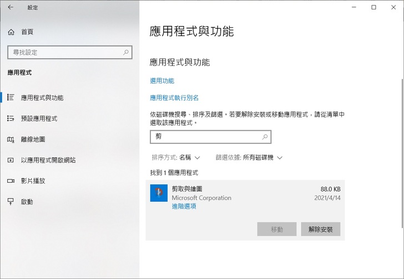The height and width of the screenshot is (279, 404).
Task: Open 進階選項 for 剪取與繪圖
Action: [184, 206]
